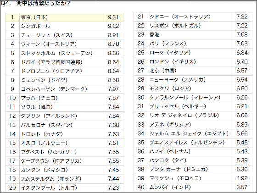The width and height of the screenshot is (257, 193).
Task: Click the 香港 entry ranked 23
Action: (x=154, y=35)
